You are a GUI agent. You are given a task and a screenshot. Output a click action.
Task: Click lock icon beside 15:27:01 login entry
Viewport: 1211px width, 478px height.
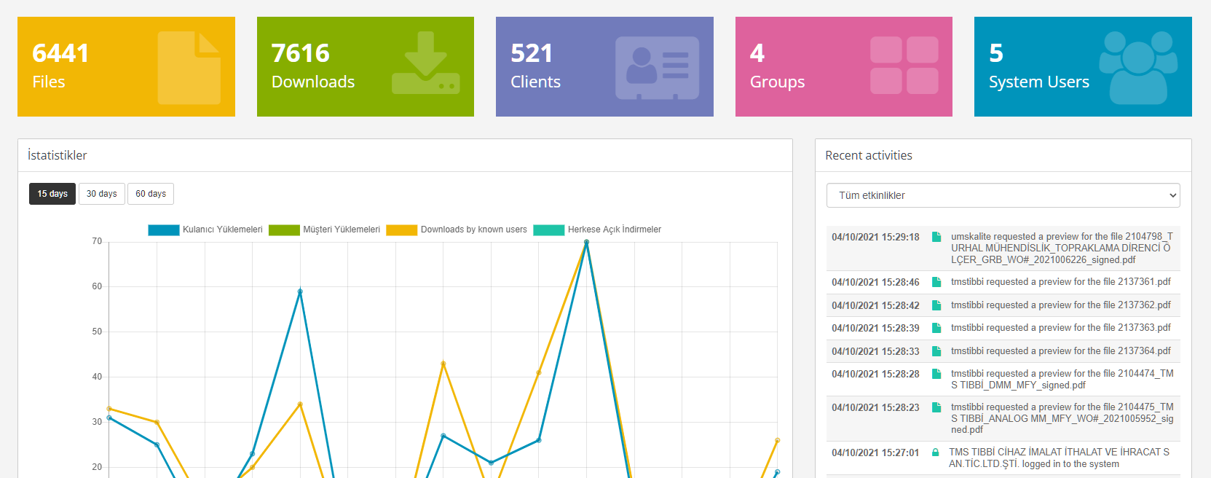[x=935, y=452]
